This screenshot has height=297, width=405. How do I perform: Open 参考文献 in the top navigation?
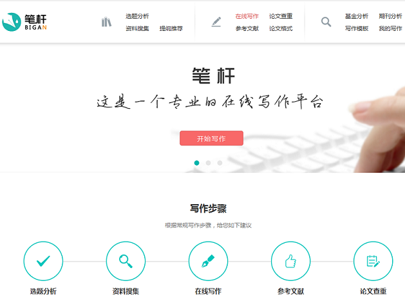coord(247,28)
